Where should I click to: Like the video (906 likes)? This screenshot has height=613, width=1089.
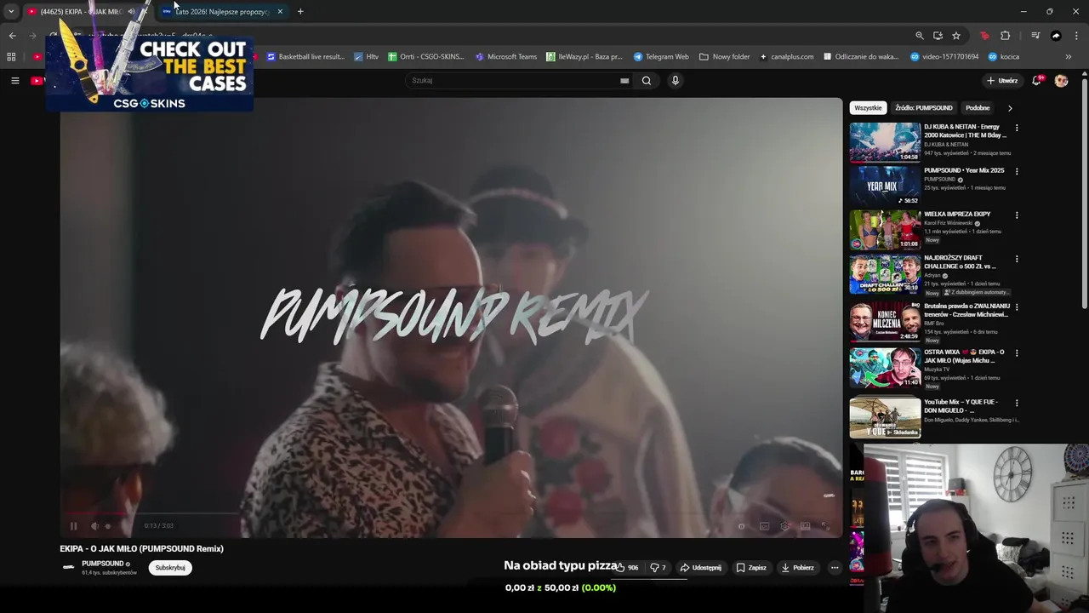[627, 568]
